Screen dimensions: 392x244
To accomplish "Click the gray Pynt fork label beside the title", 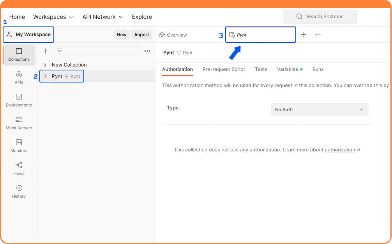I will tap(188, 53).
